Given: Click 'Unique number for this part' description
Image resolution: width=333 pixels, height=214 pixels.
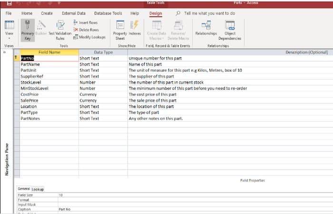Looking at the screenshot, I should 155,58.
